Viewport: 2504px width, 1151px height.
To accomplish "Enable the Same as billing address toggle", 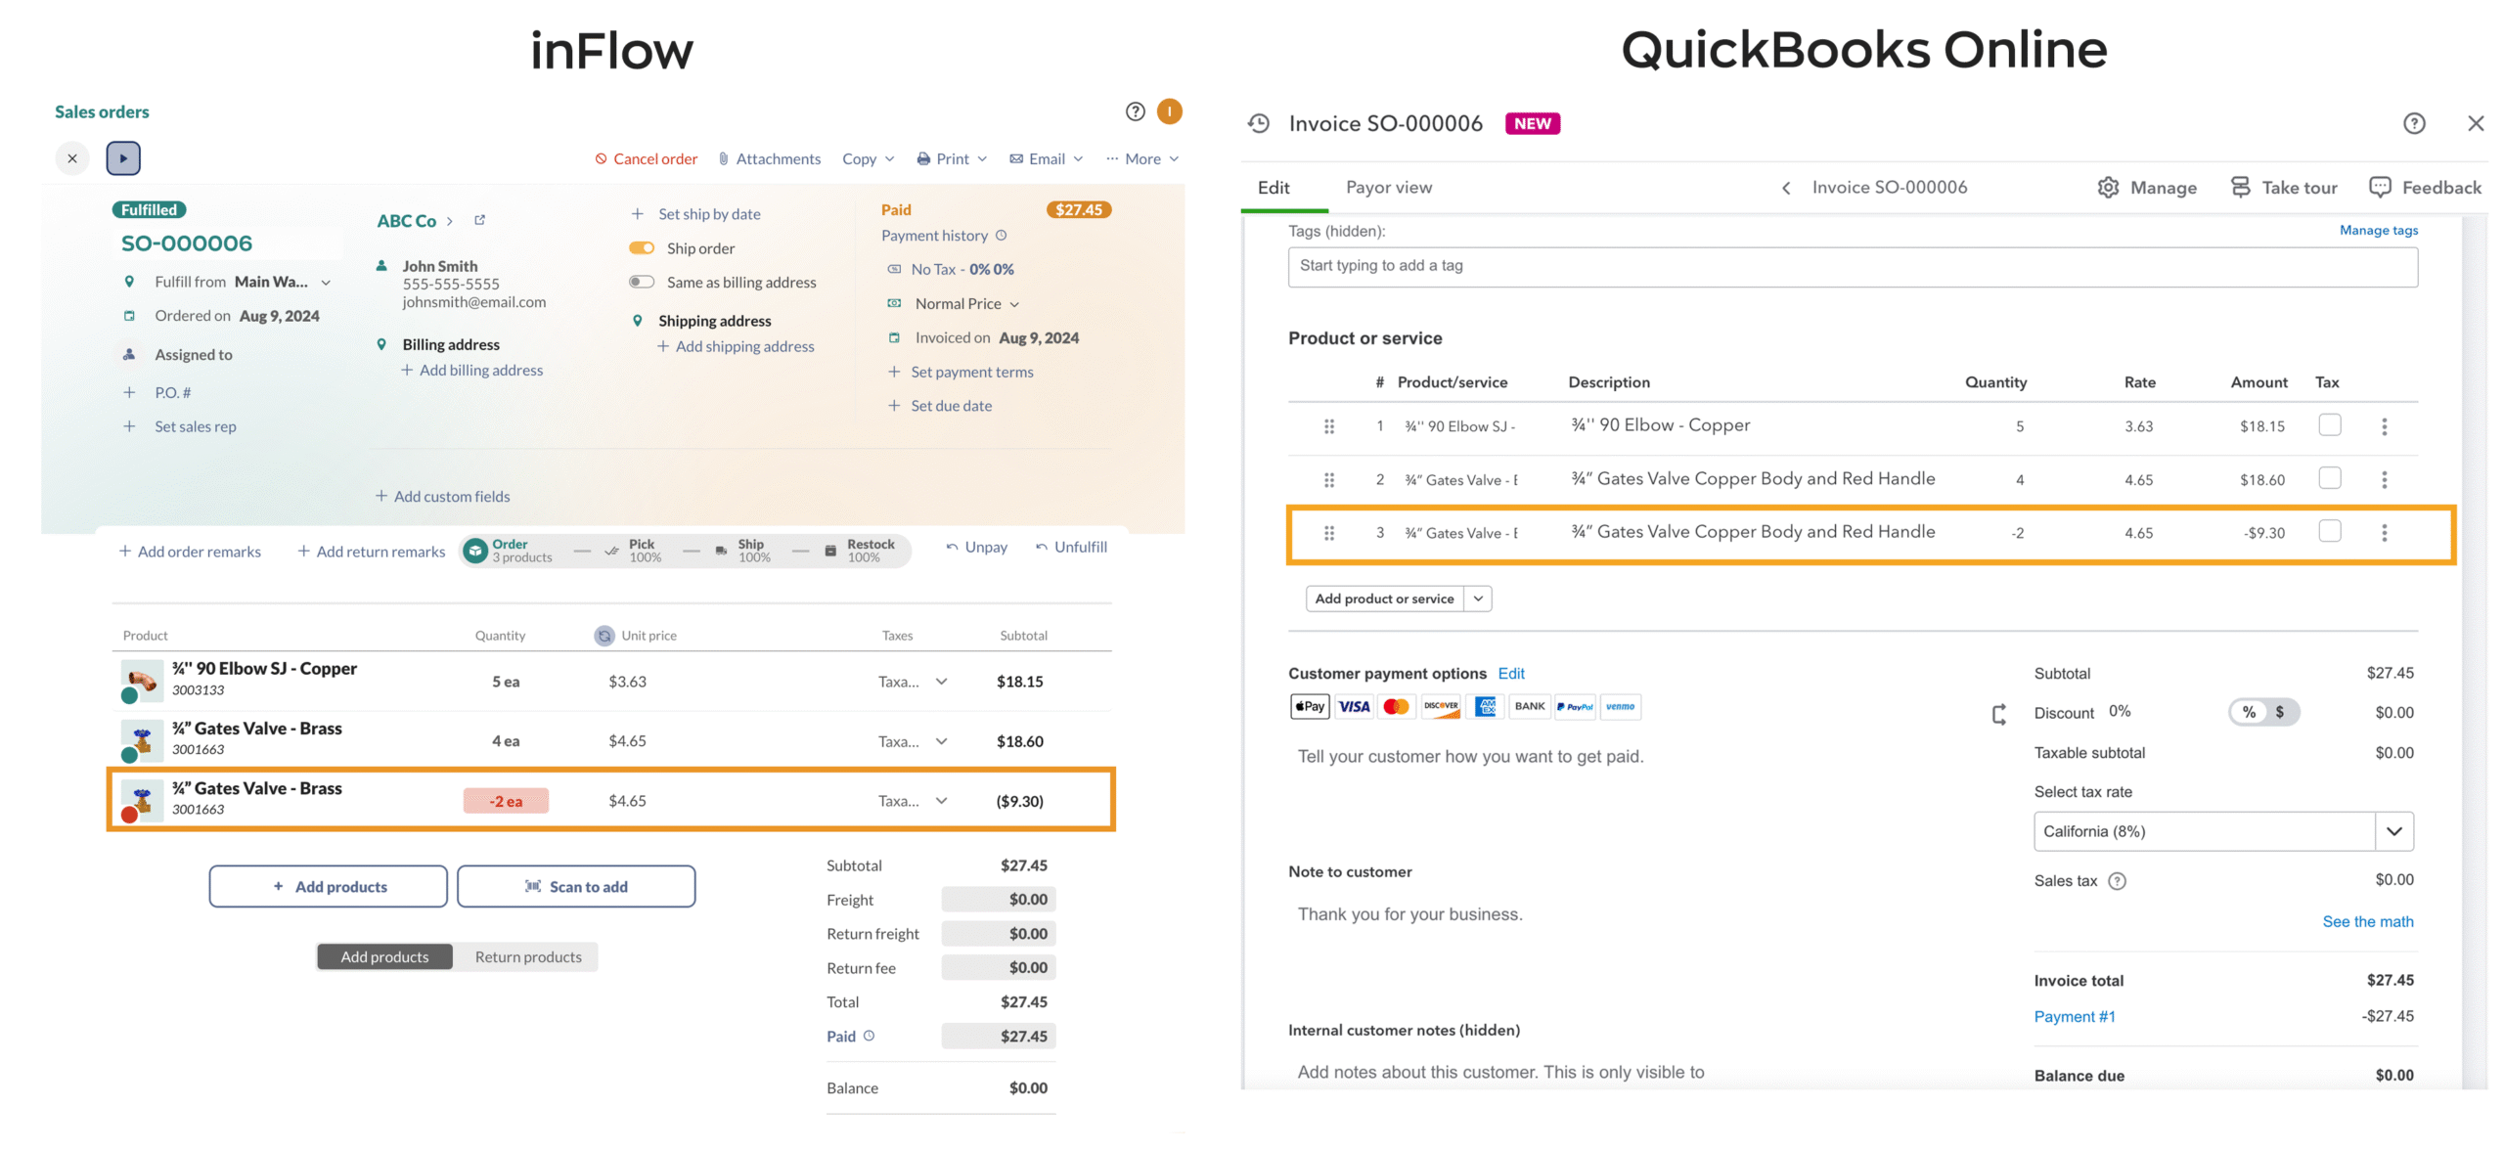I will pyautogui.click(x=643, y=282).
